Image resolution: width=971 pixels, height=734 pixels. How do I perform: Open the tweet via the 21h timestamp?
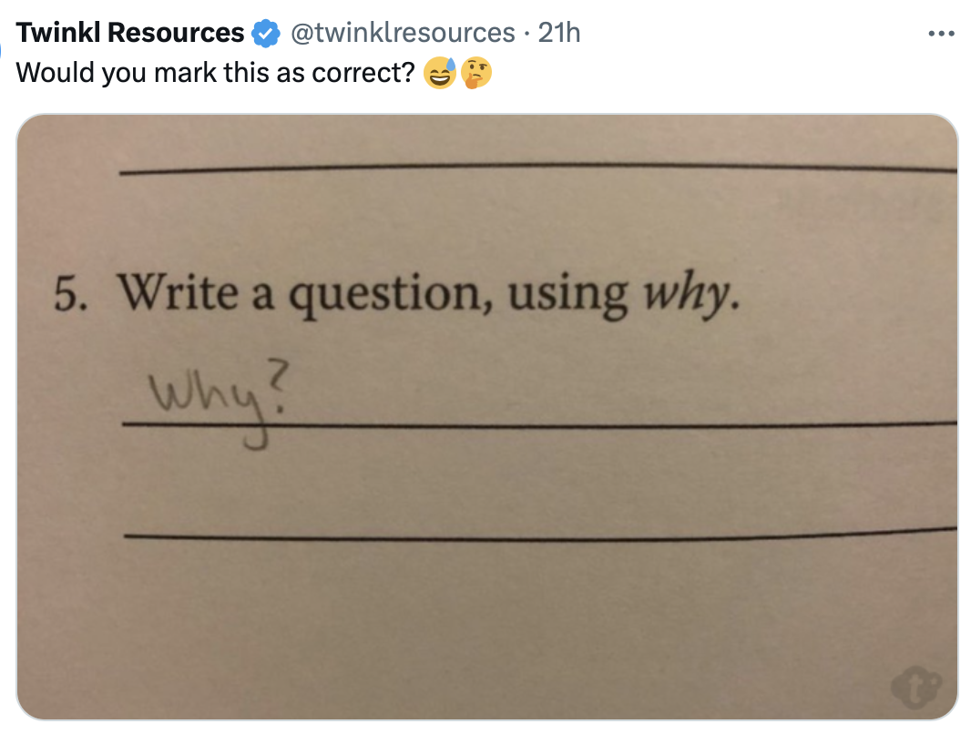(x=559, y=34)
